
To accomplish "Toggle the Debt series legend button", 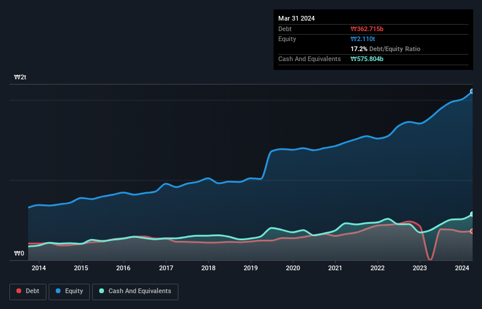I will click(28, 291).
